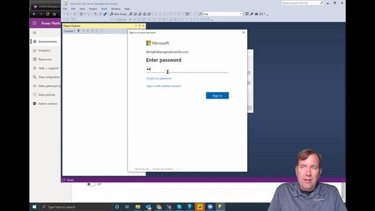
Task: Click the Type here to search box
Action: (x=76, y=207)
